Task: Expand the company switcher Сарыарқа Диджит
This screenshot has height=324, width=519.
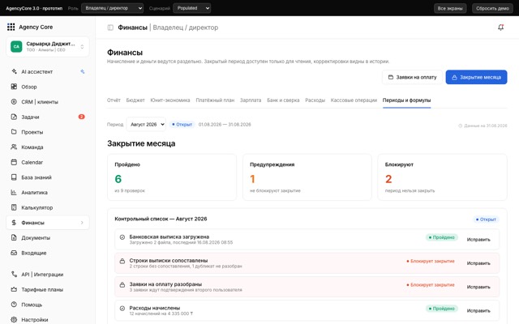Action: tap(47, 47)
